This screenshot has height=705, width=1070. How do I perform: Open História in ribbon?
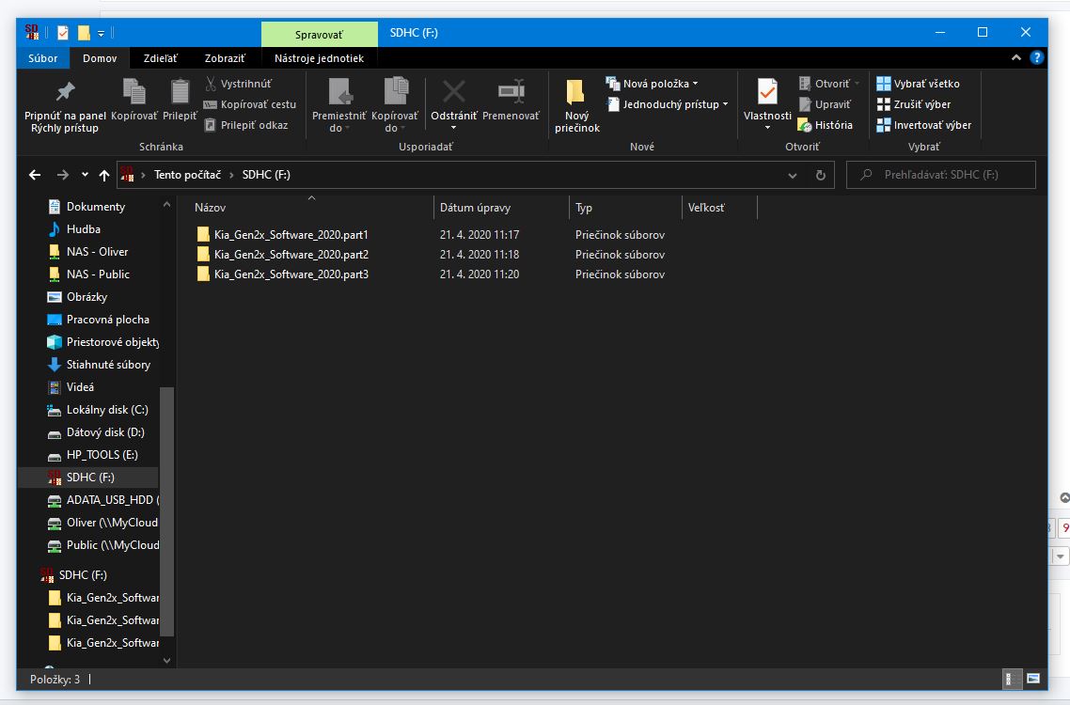click(825, 125)
